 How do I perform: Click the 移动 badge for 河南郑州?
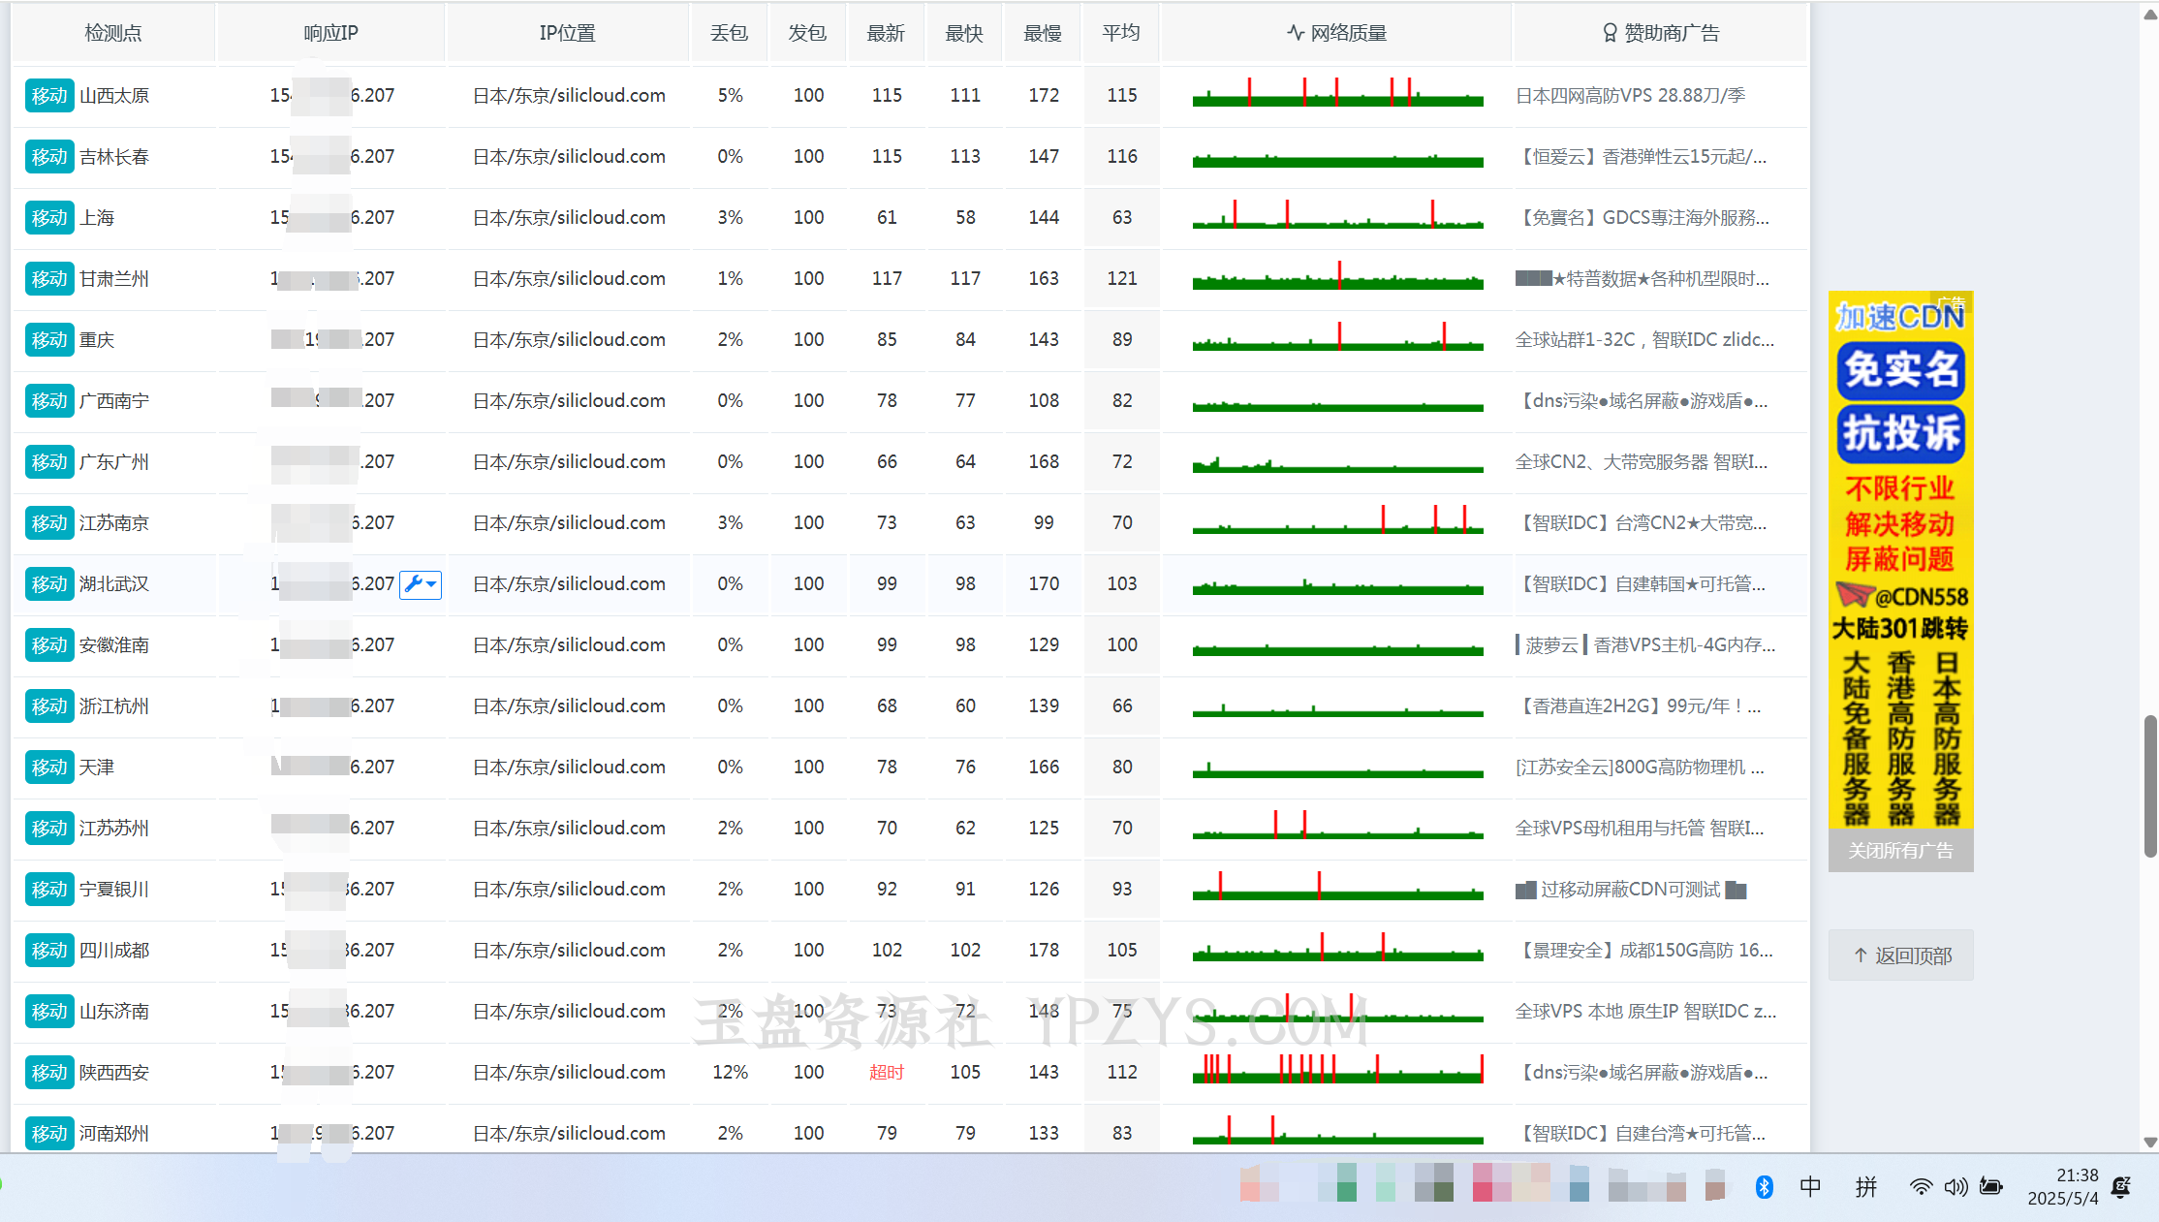click(x=49, y=1134)
